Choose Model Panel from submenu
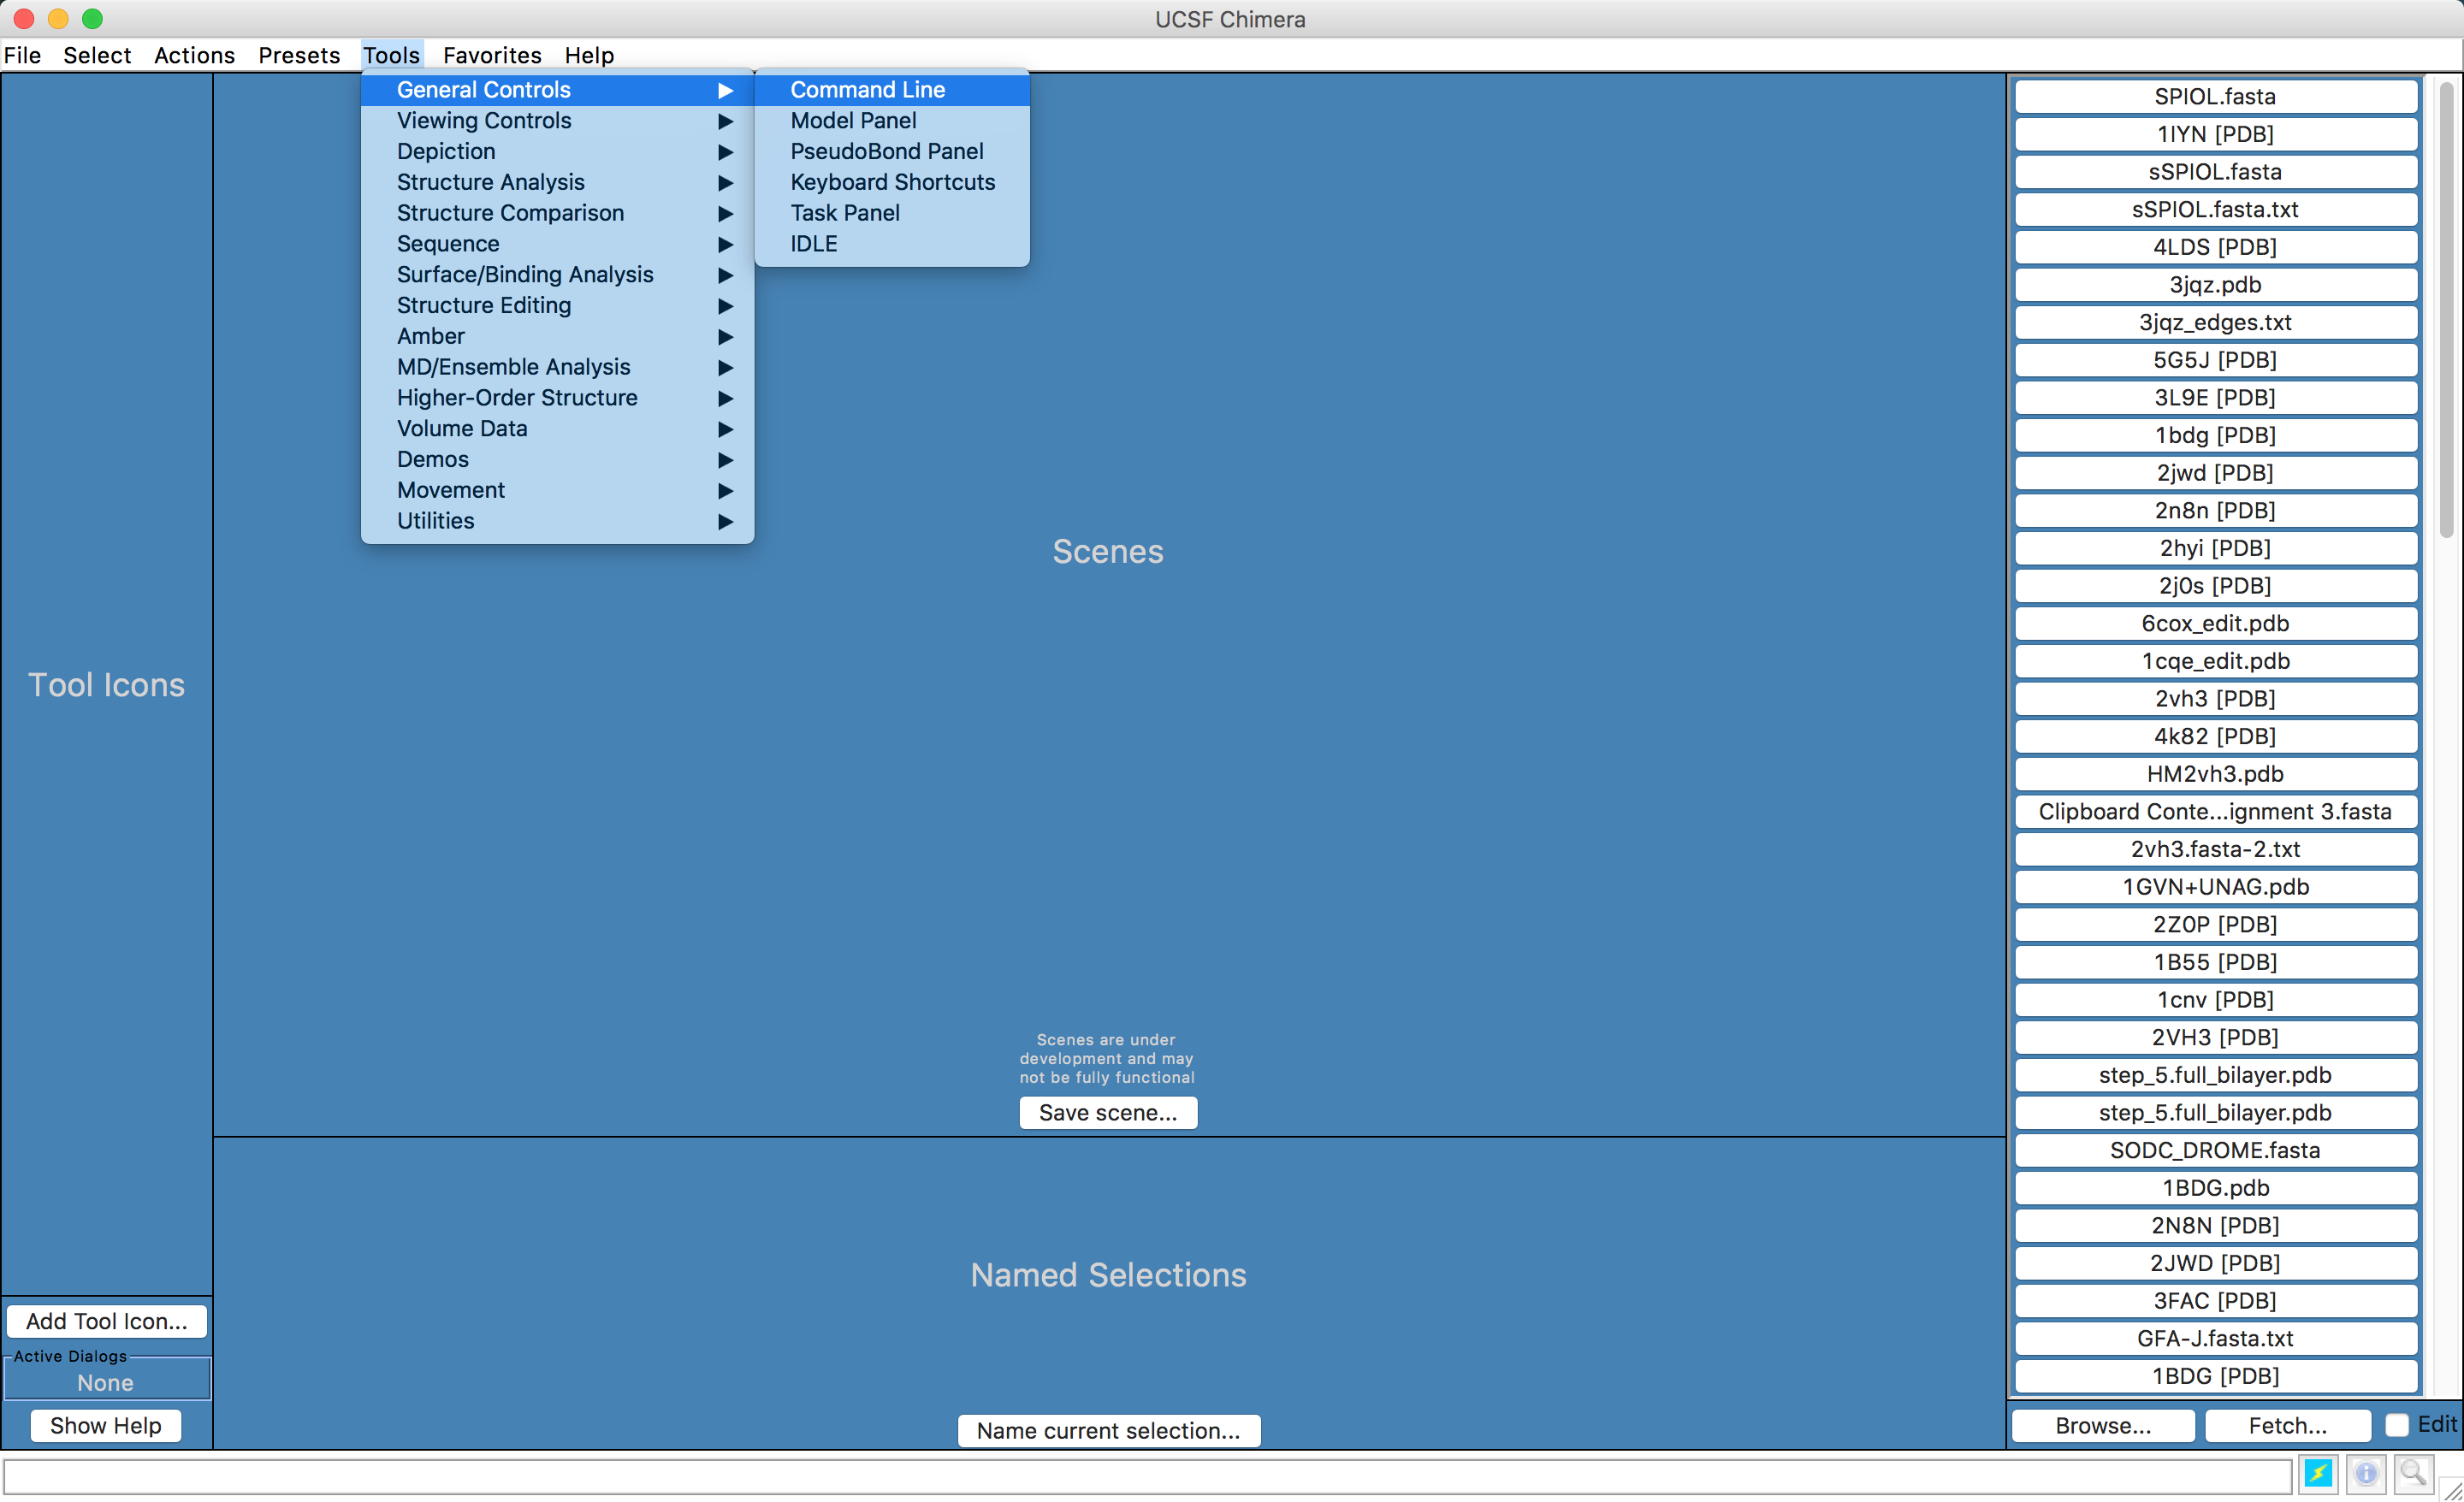 point(892,120)
